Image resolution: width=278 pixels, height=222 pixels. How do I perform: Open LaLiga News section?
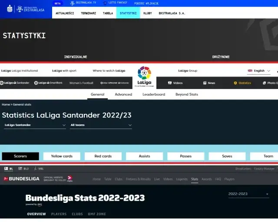pyautogui.click(x=208, y=83)
